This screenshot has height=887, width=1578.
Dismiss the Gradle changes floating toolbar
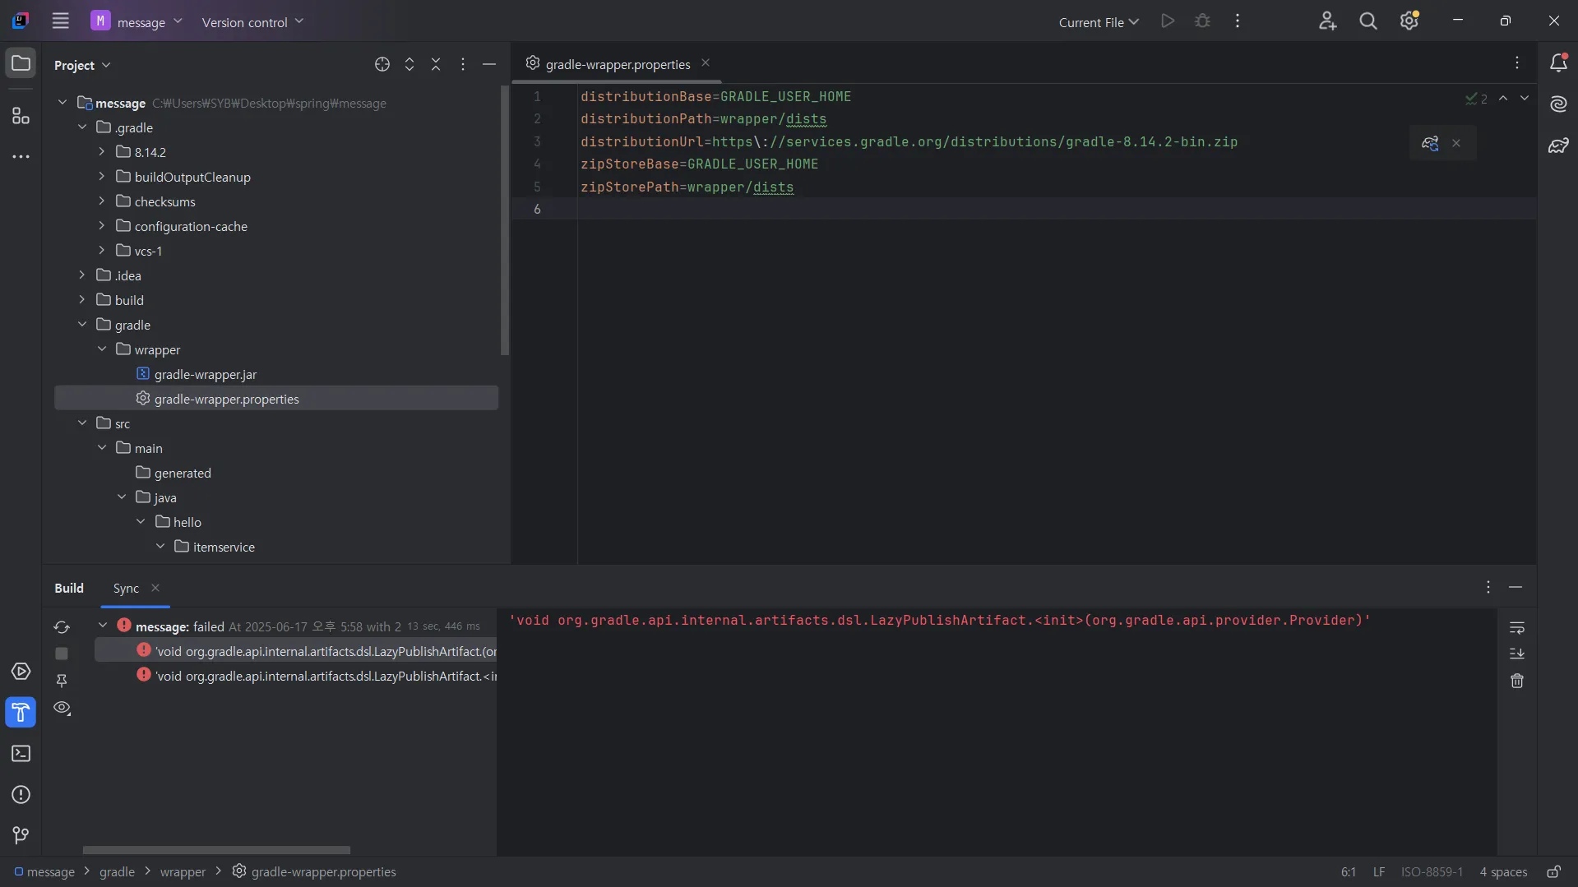[x=1456, y=143]
